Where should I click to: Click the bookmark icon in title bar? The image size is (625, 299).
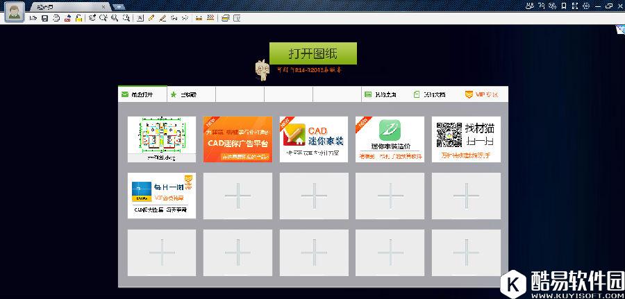point(564,6)
